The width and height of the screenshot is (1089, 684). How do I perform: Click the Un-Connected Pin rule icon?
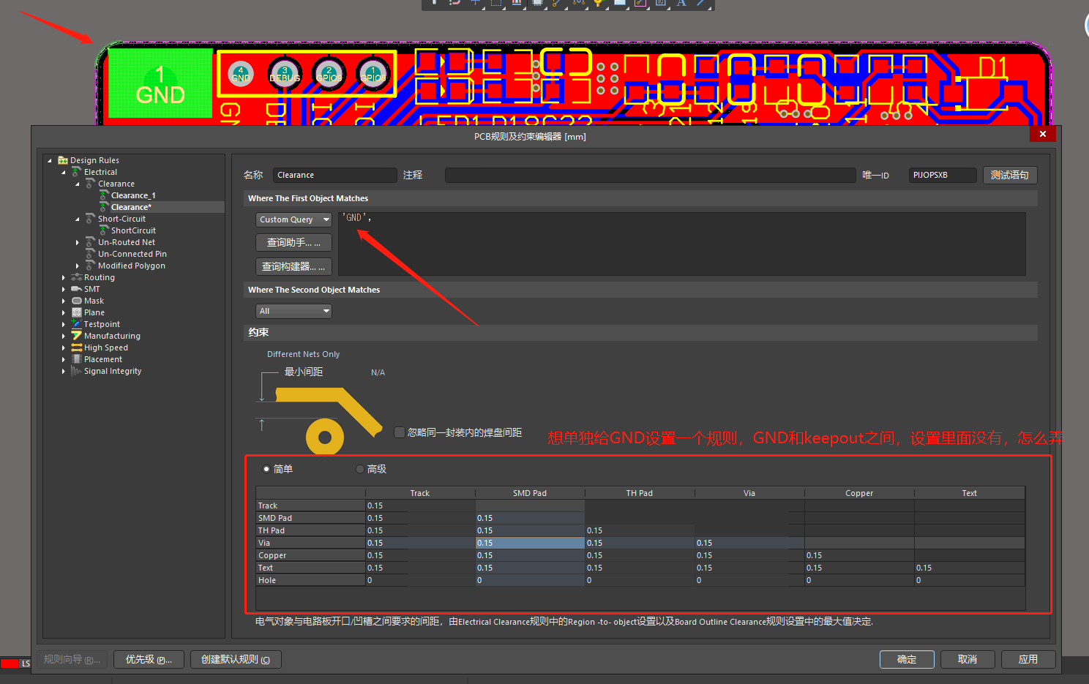91,254
